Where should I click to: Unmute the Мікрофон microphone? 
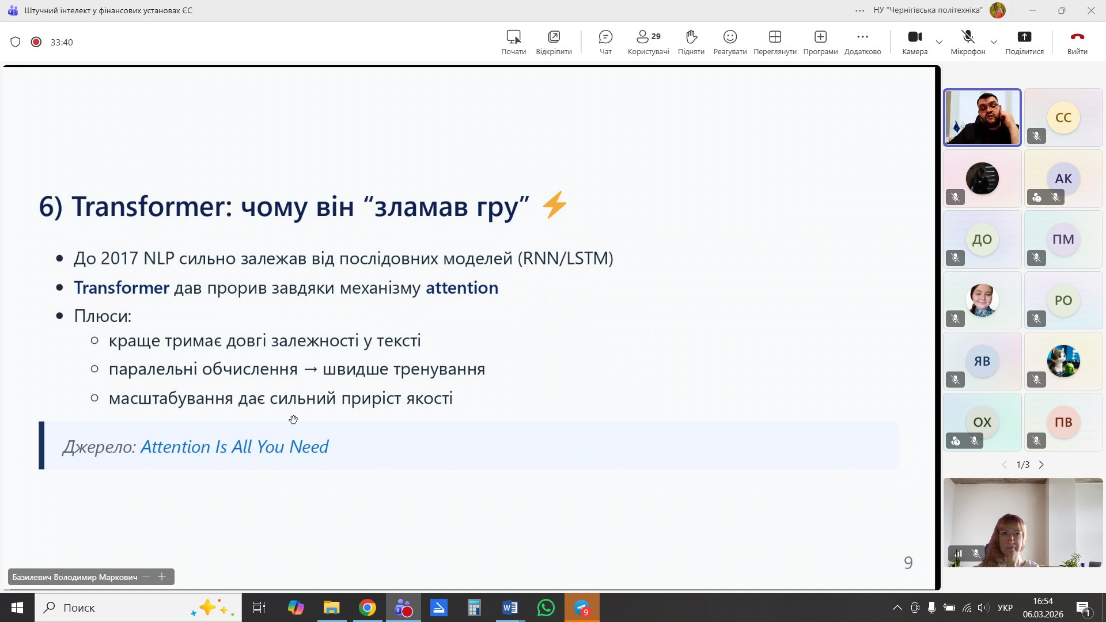pyautogui.click(x=968, y=42)
